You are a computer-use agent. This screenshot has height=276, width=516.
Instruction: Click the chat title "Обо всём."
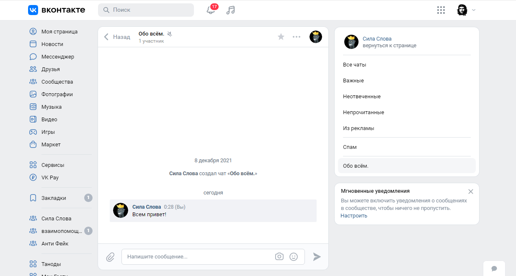coord(151,33)
